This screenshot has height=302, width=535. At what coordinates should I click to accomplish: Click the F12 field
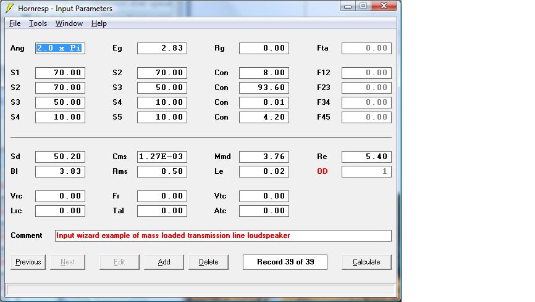pyautogui.click(x=366, y=73)
